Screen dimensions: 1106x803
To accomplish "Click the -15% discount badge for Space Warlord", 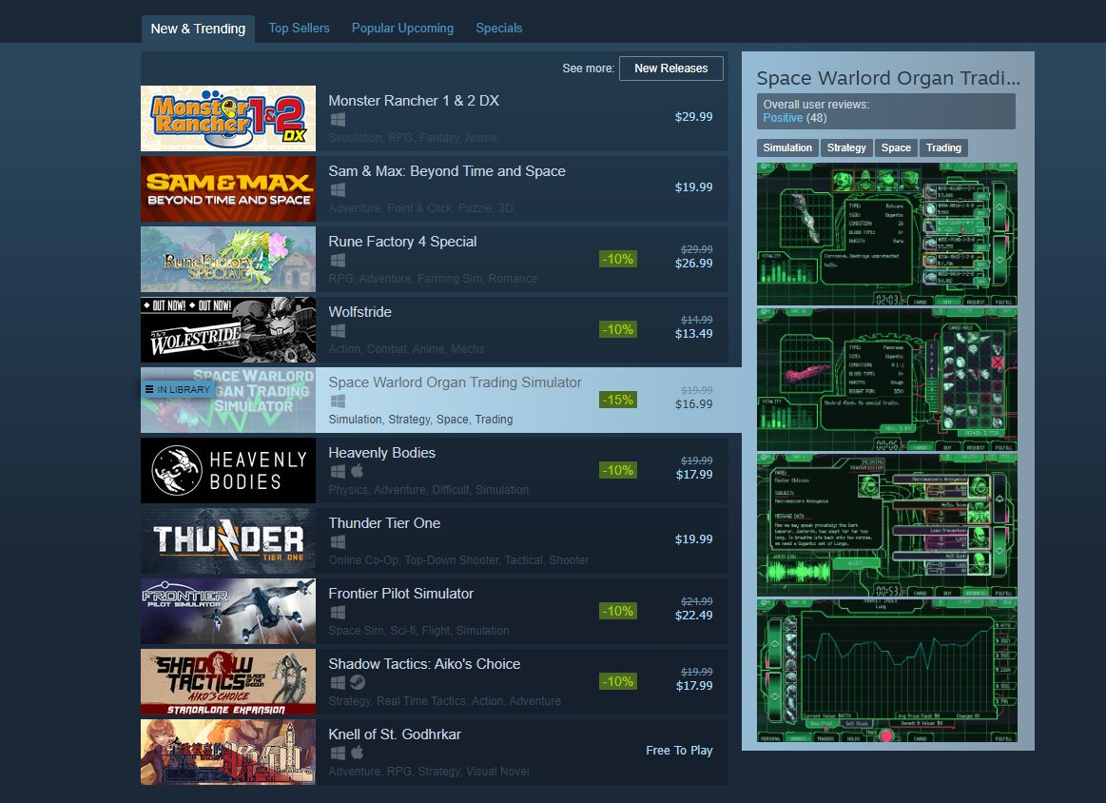I will (618, 401).
